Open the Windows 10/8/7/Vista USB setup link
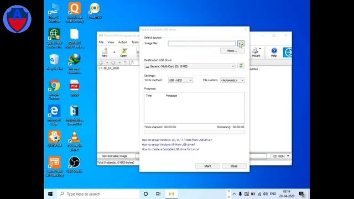354x199 pixels. point(177,140)
